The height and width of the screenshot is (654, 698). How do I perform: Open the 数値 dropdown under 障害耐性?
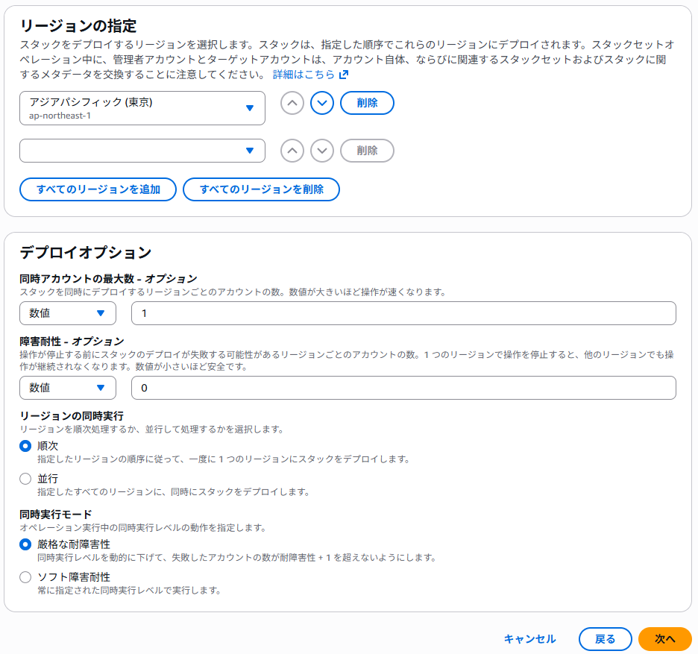pos(67,388)
